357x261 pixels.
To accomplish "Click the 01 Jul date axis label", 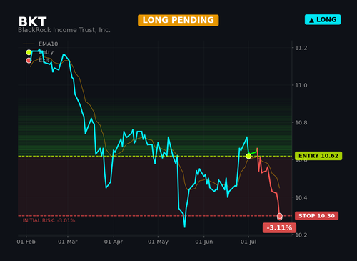I will [248, 242].
